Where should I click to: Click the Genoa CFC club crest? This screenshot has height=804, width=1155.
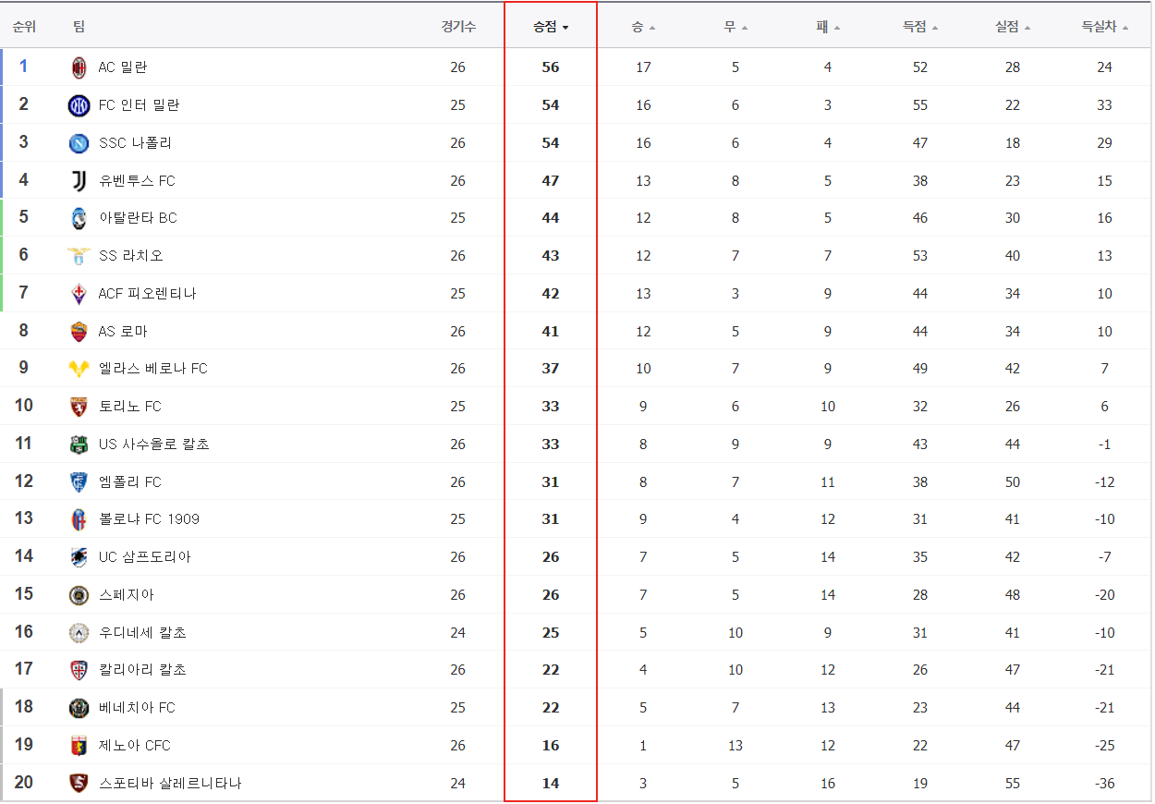pyautogui.click(x=79, y=746)
